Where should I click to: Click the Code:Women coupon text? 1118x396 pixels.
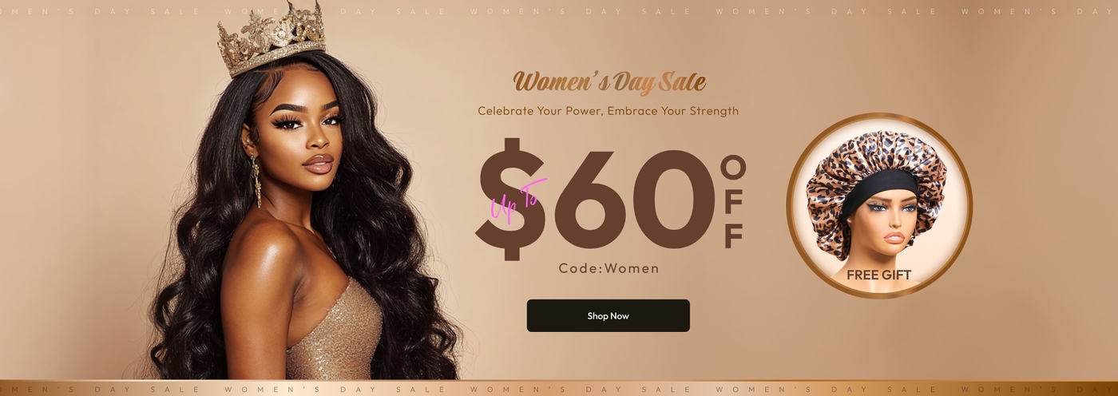coord(609,268)
